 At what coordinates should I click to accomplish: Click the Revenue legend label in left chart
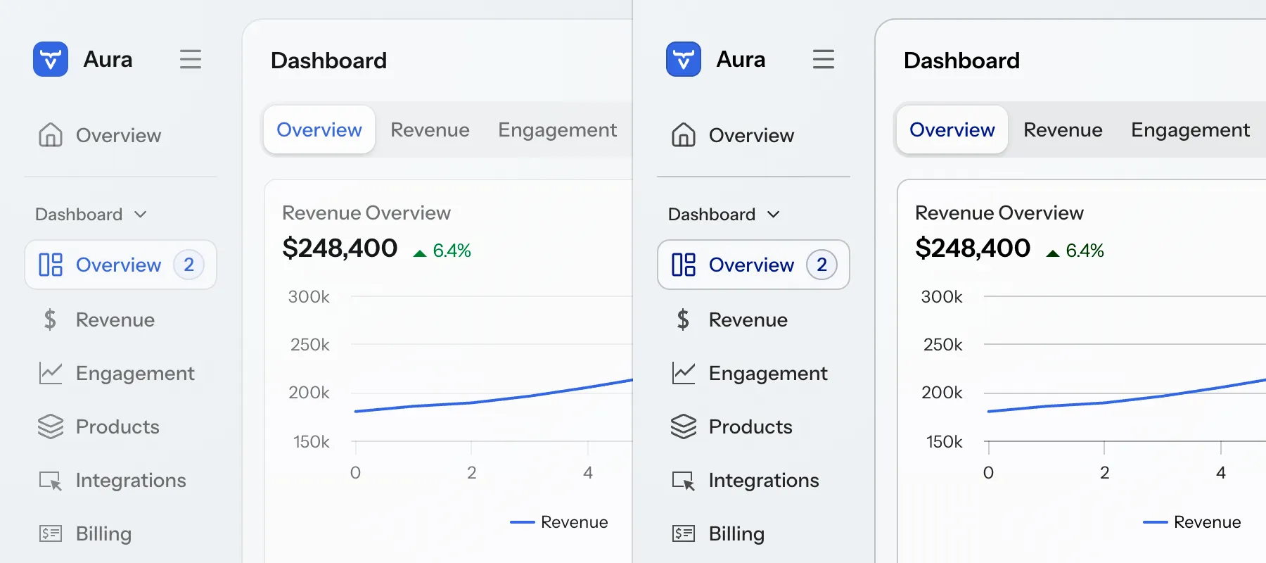point(574,522)
